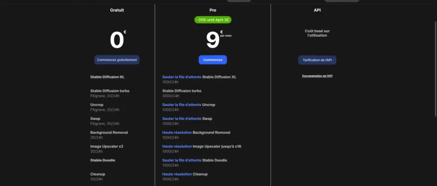Click Stable Diffusion turbo in Gratuit column
This screenshot has height=186, width=437.
(x=110, y=91)
